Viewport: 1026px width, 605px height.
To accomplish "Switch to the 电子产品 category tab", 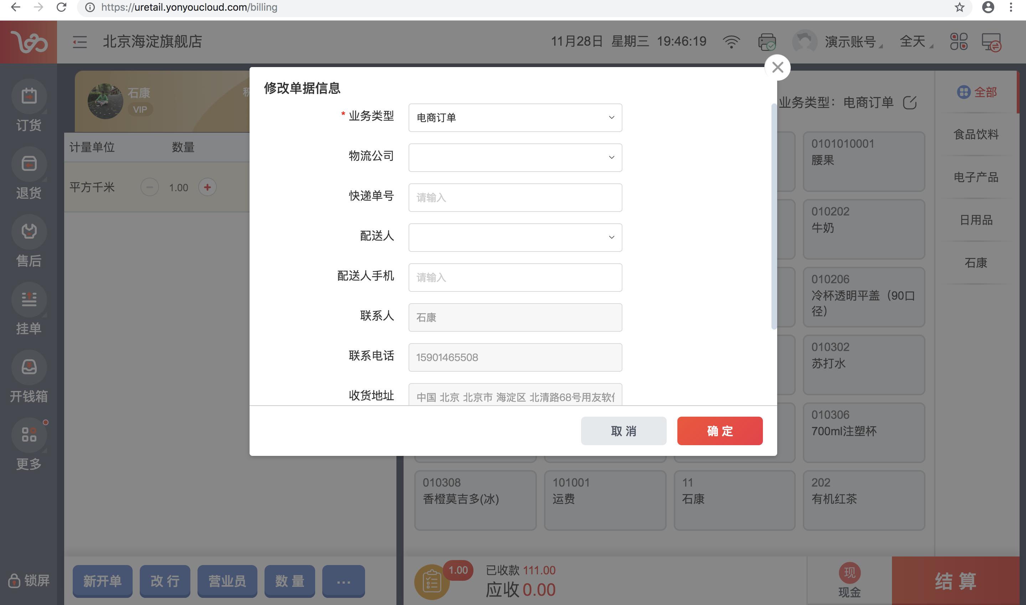I will point(975,177).
